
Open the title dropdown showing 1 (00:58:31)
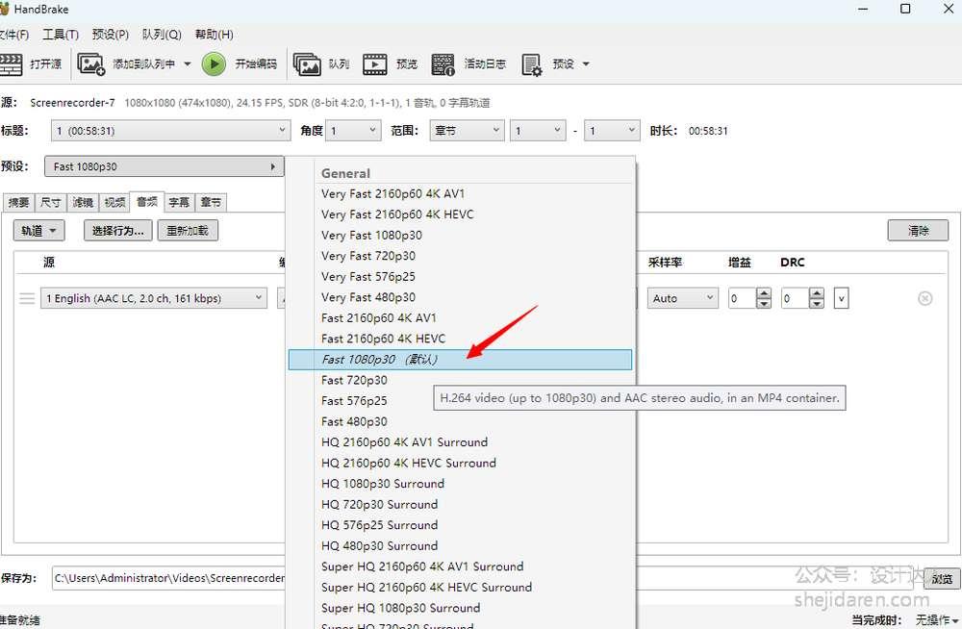tap(170, 131)
